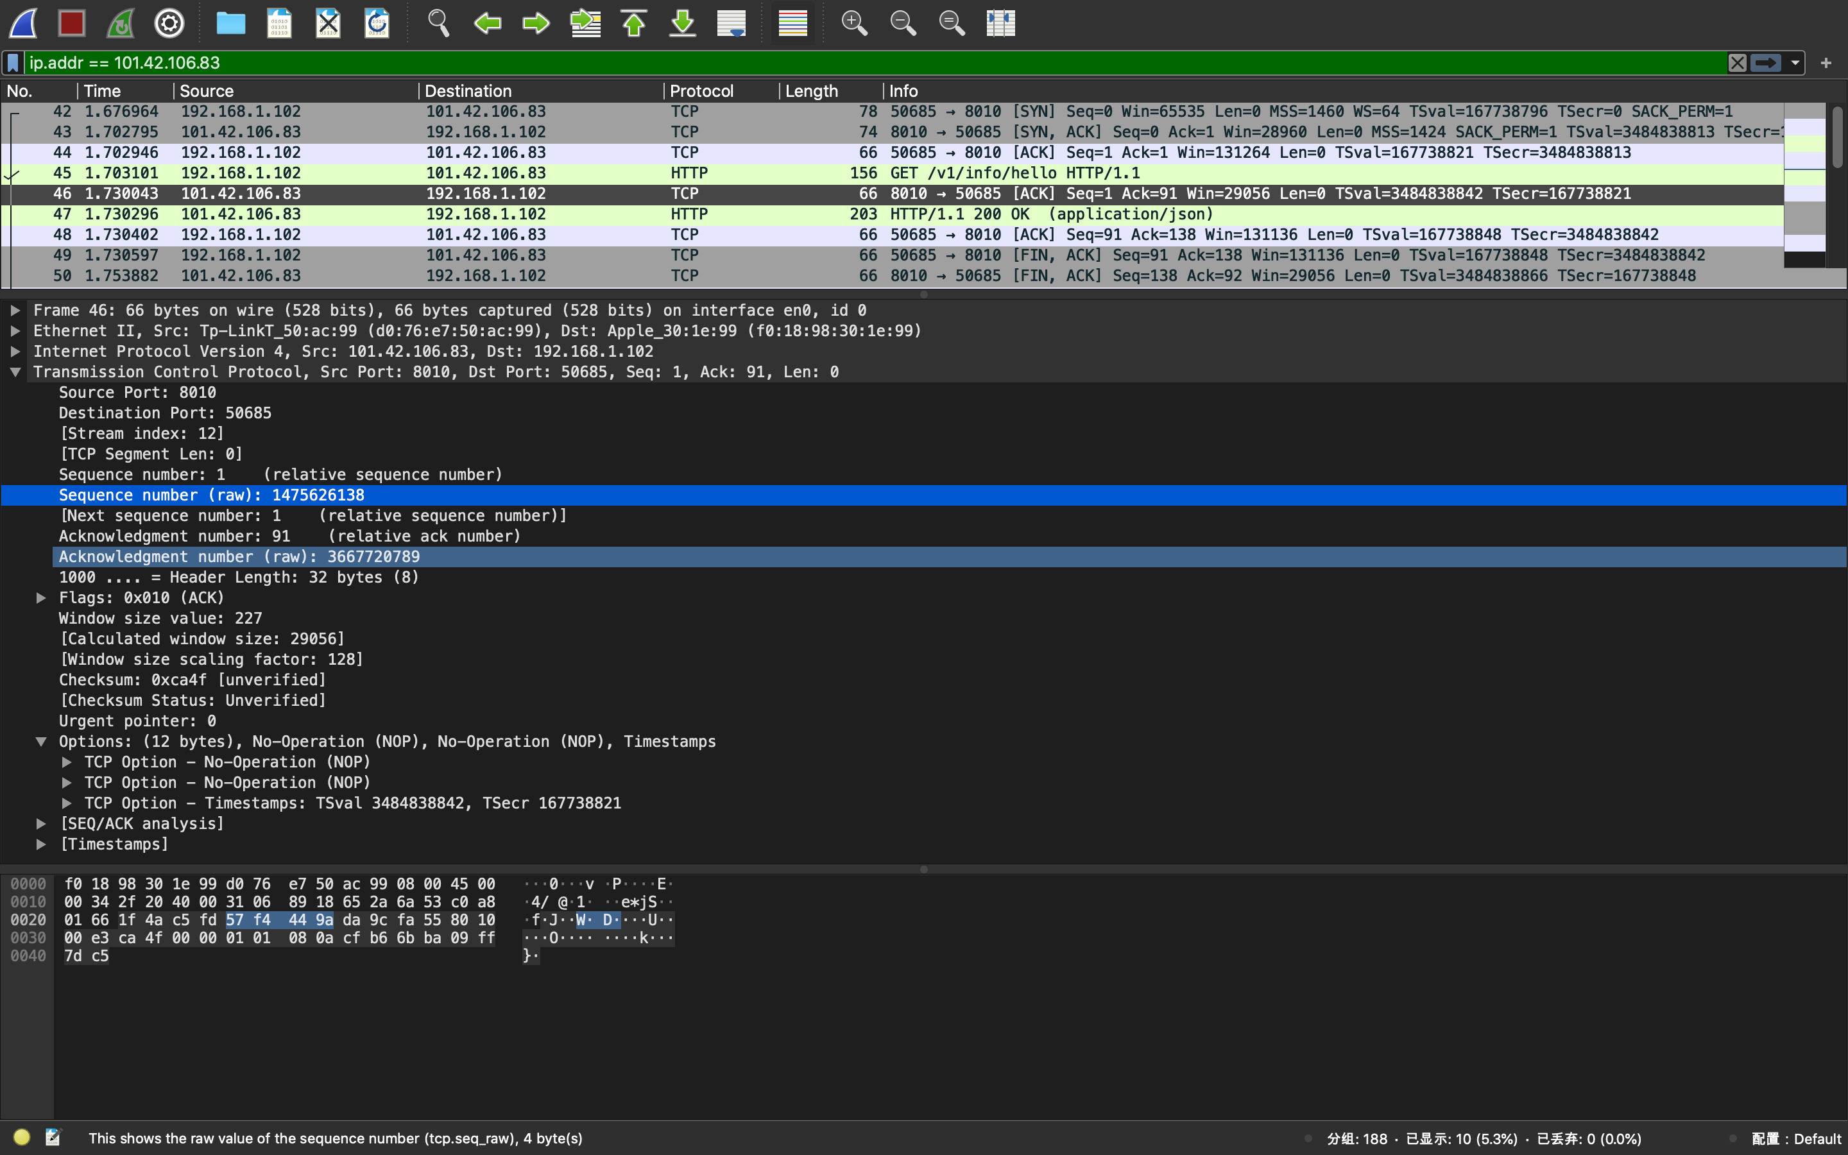This screenshot has width=1848, height=1155.
Task: Go forward in packet history
Action: 536,23
